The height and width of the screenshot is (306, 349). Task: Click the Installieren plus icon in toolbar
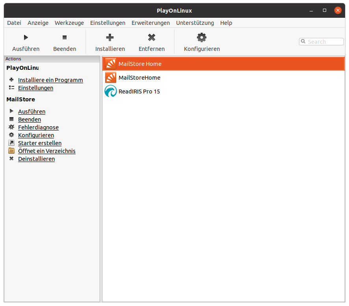click(110, 38)
